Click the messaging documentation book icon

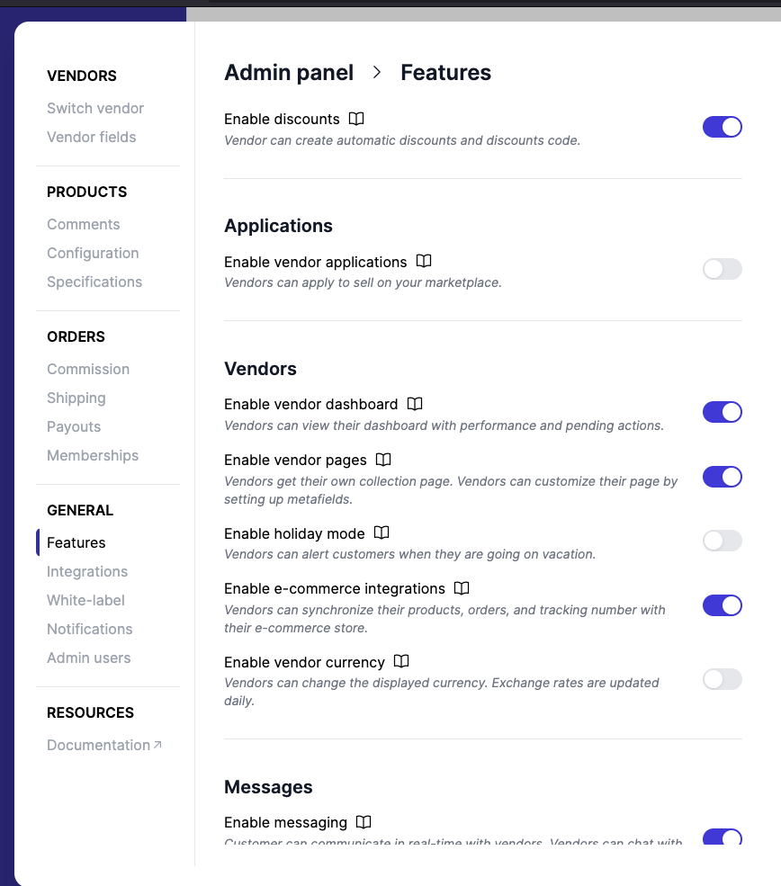[363, 821]
